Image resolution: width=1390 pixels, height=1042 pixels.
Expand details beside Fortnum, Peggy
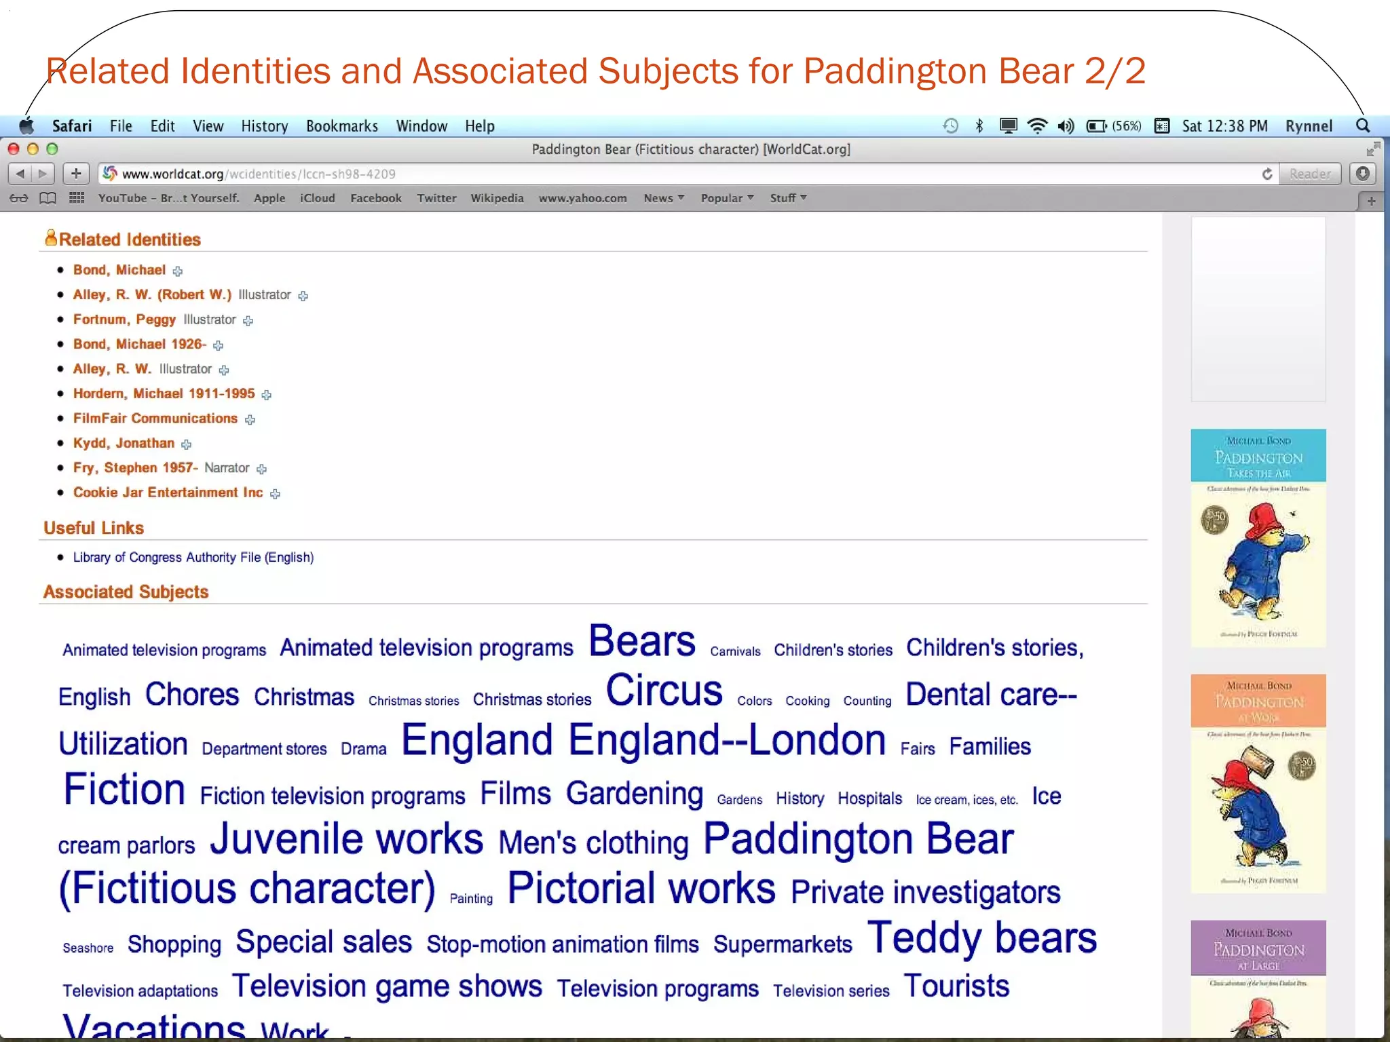[x=248, y=321]
